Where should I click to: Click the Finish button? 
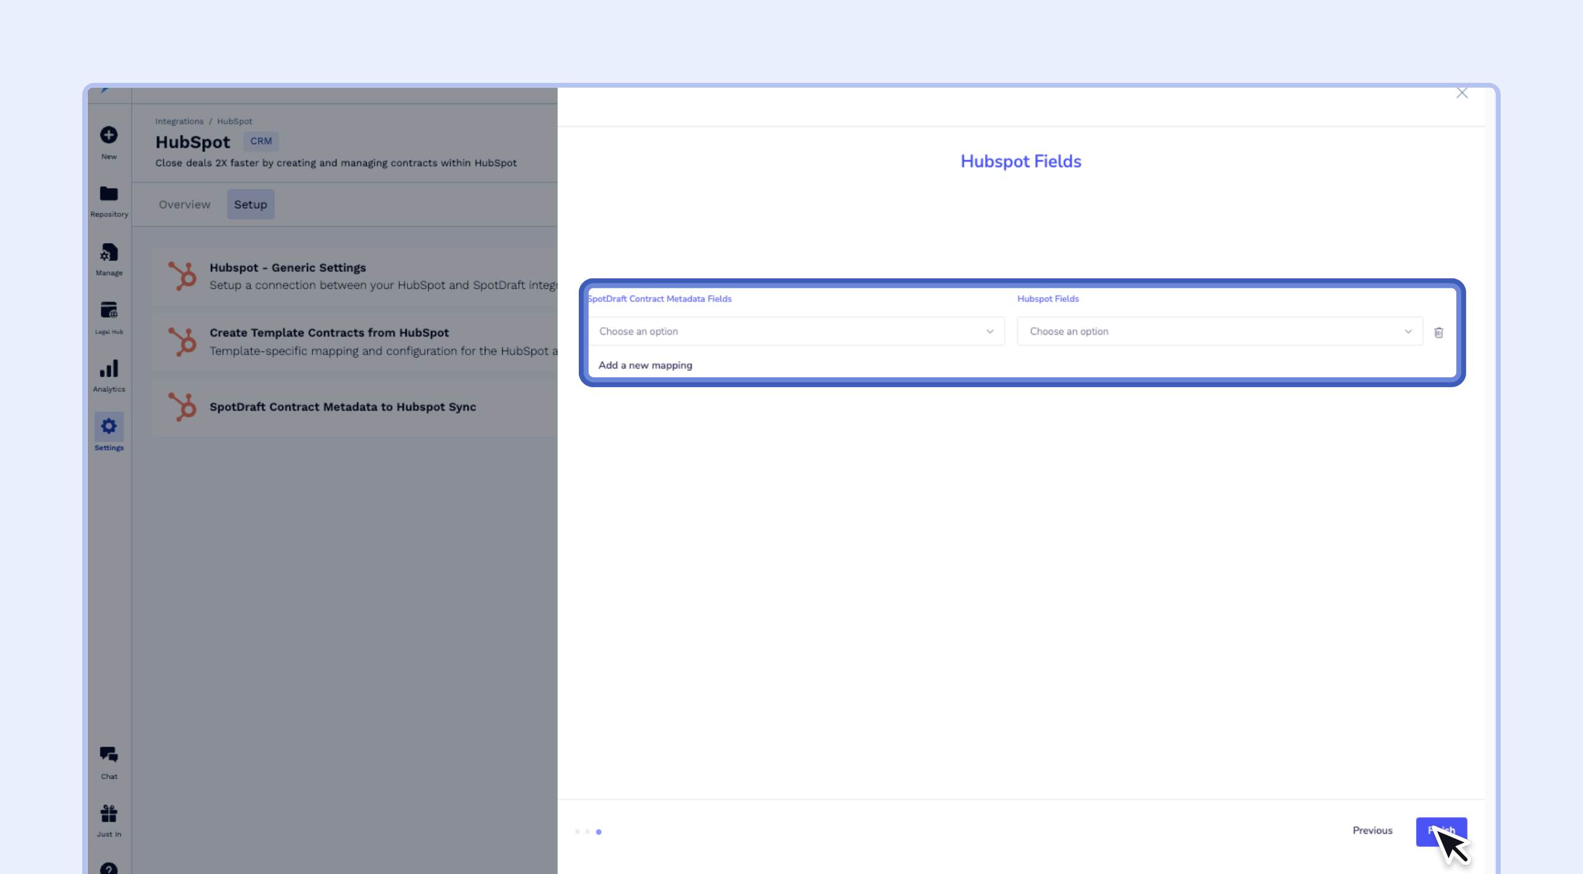[1441, 831]
